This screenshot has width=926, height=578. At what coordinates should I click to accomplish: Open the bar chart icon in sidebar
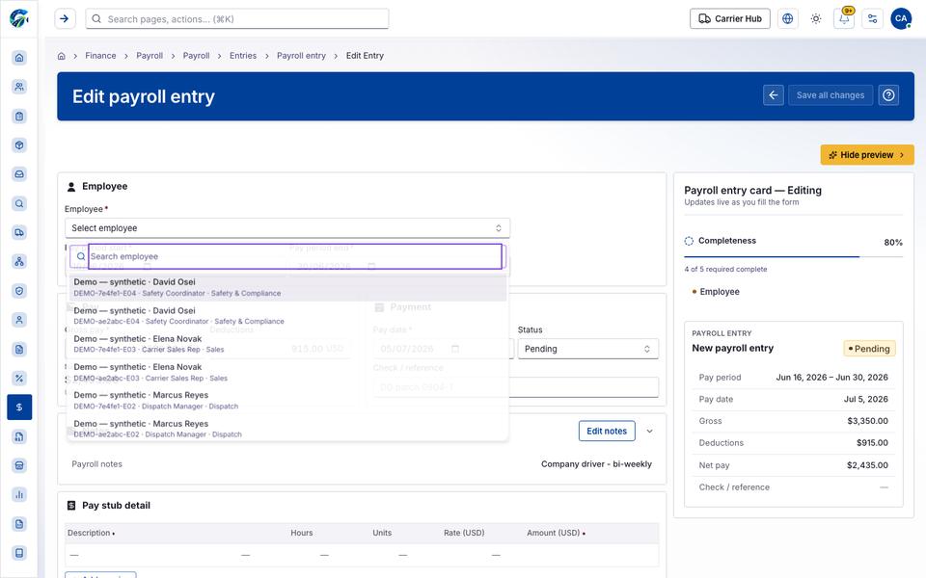[19, 495]
